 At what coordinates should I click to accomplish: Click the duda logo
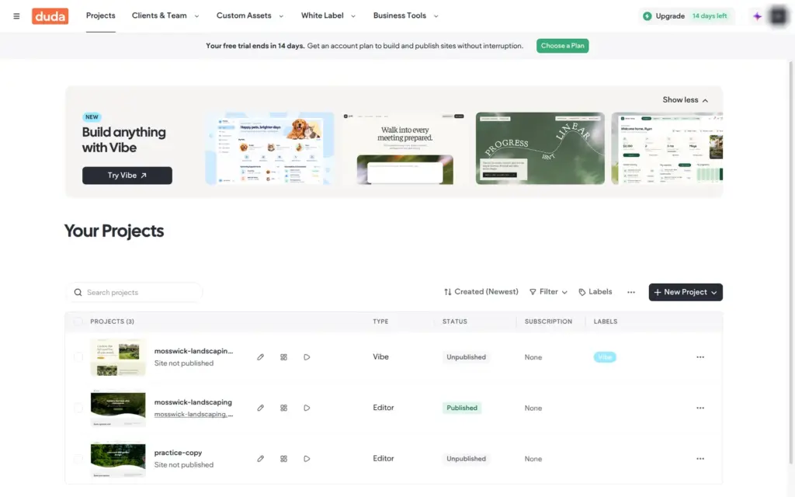pyautogui.click(x=50, y=16)
